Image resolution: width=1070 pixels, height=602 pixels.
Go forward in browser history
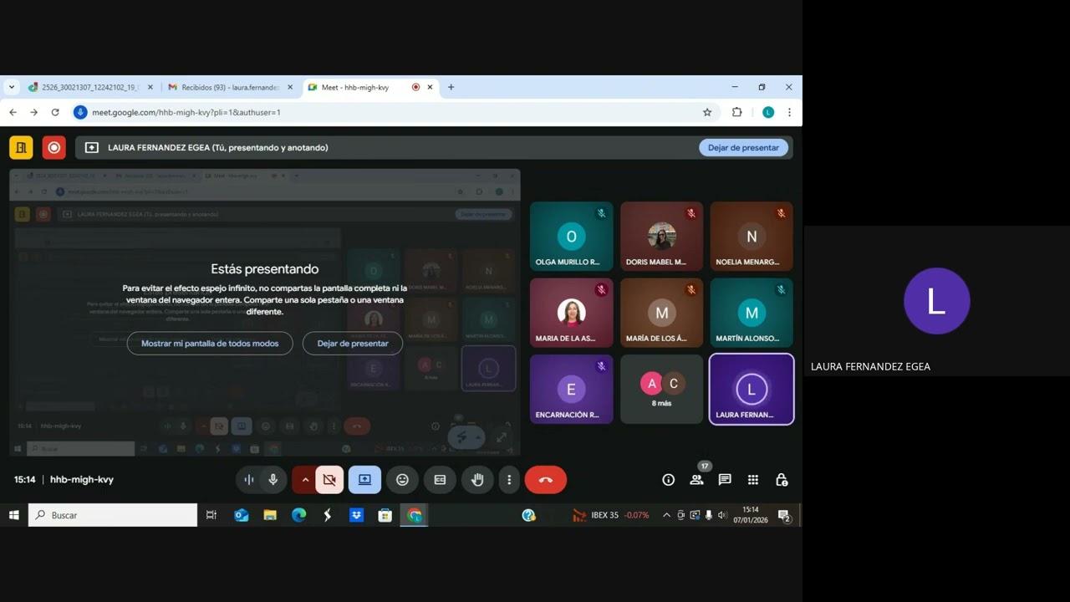[x=33, y=112]
